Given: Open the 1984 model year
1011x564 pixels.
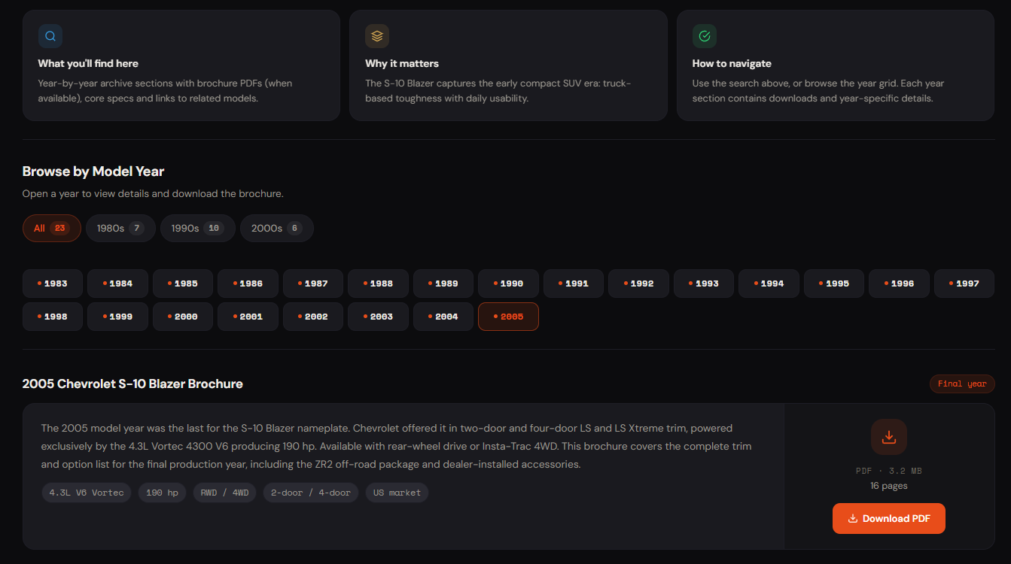Looking at the screenshot, I should pyautogui.click(x=117, y=284).
